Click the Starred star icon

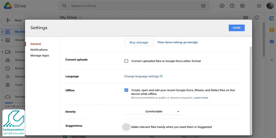pos(8,77)
